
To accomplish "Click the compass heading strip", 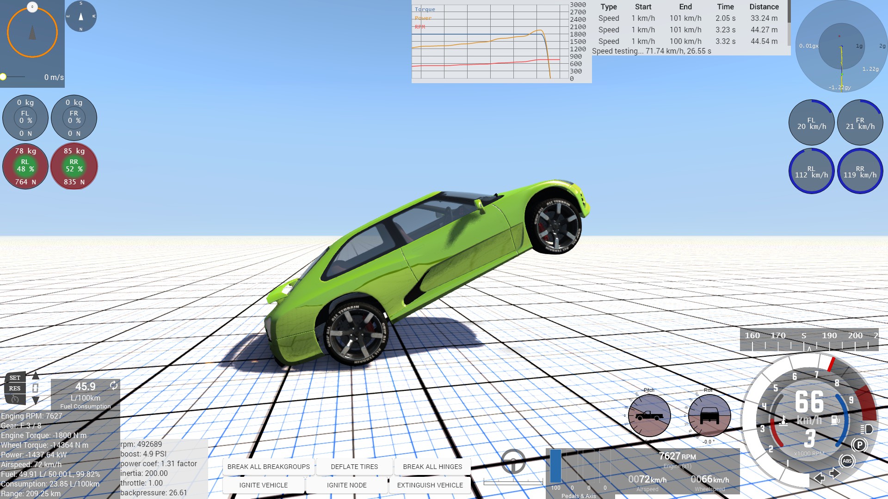I will pos(809,339).
